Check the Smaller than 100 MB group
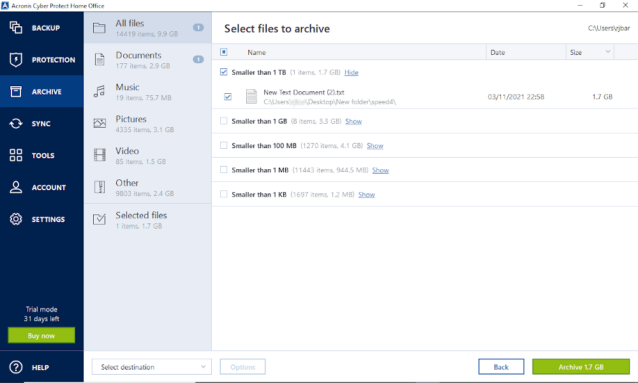Image resolution: width=638 pixels, height=383 pixels. (224, 146)
